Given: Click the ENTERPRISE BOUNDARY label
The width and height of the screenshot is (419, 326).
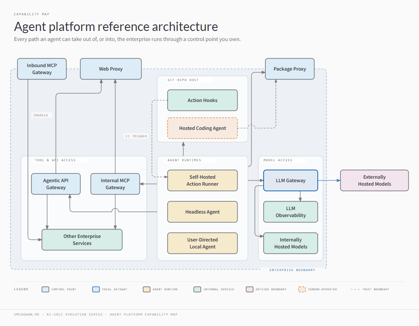Looking at the screenshot, I should 292,270.
